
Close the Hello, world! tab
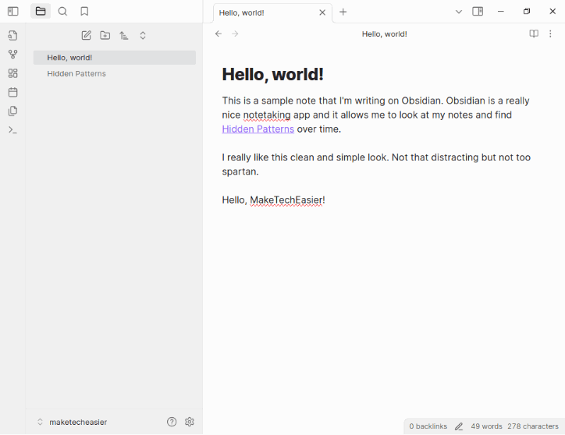point(322,12)
